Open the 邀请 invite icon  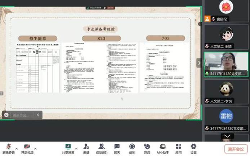(x=86, y=148)
